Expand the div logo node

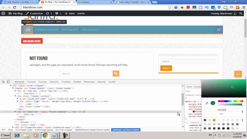tap(18, 101)
